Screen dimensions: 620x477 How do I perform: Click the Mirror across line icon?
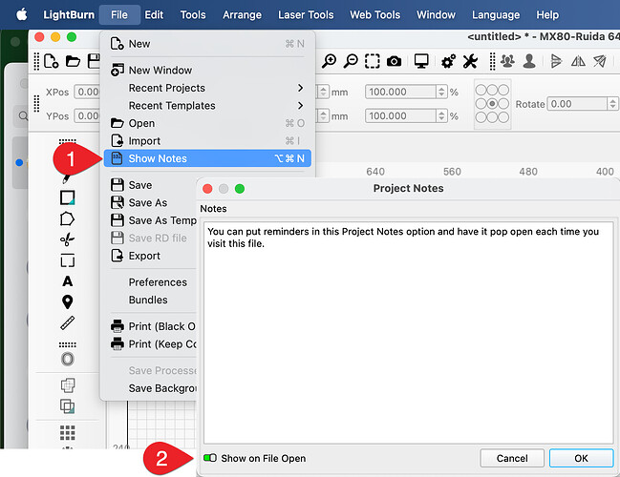[x=578, y=61]
